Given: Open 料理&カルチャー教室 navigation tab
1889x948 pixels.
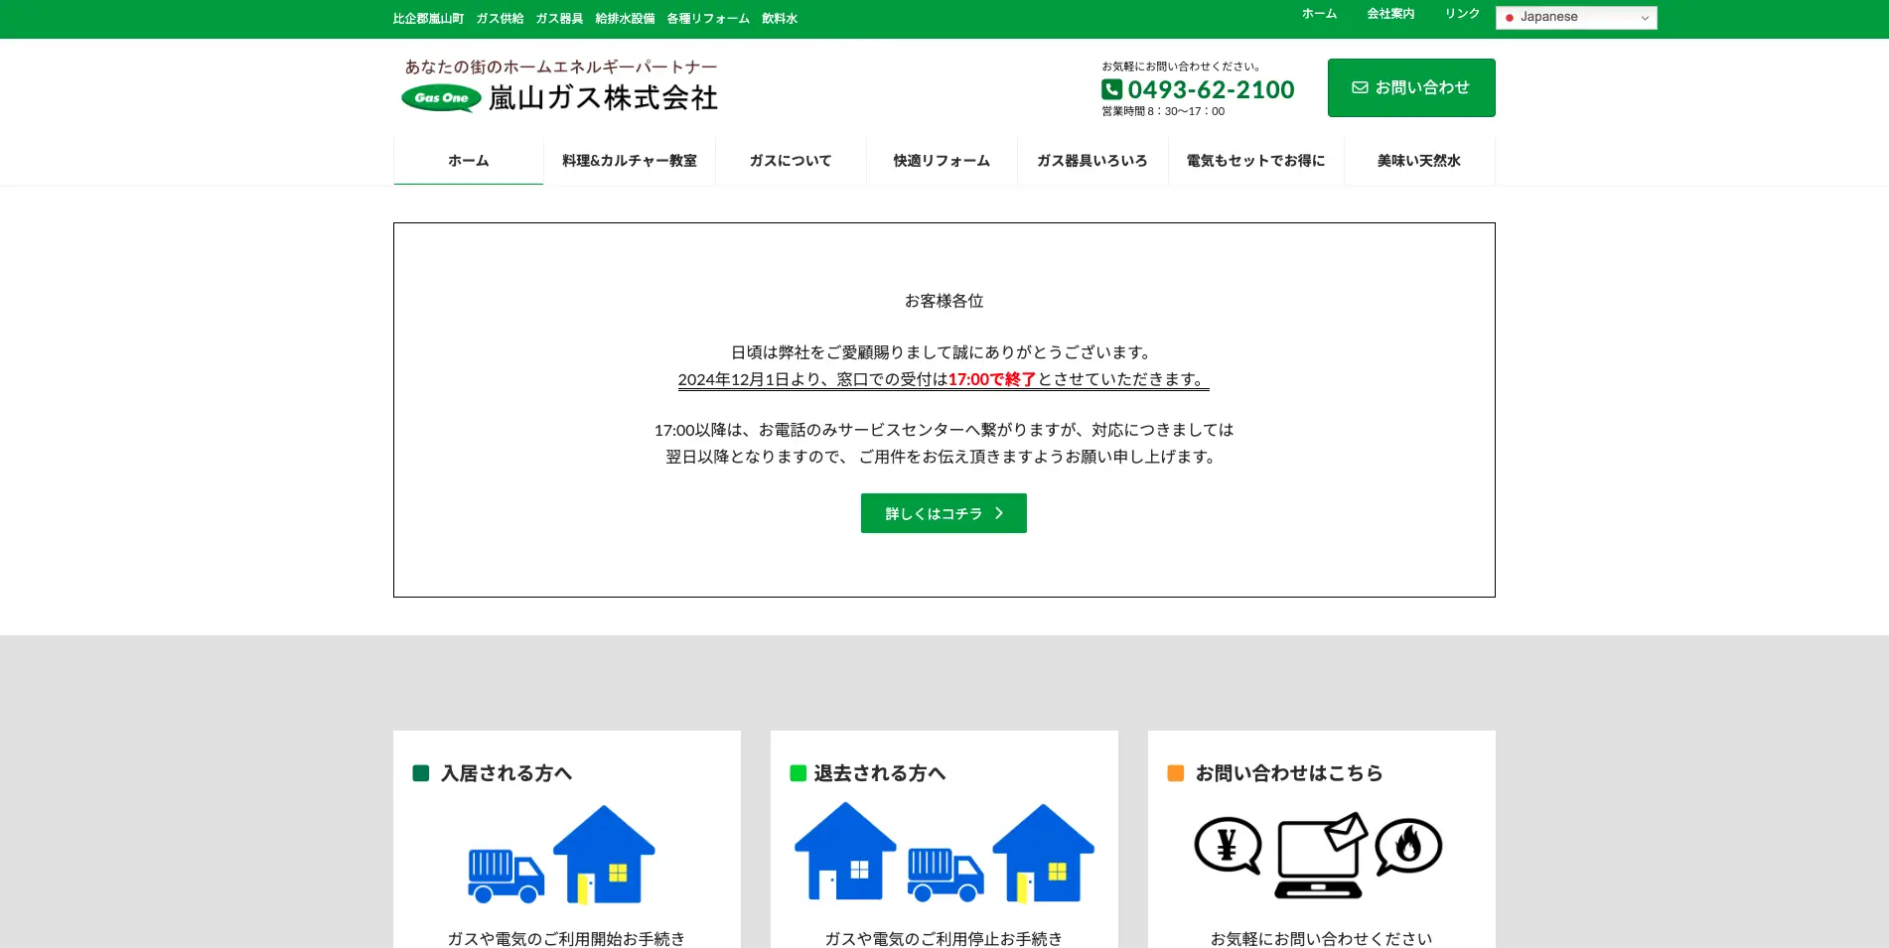Looking at the screenshot, I should (630, 161).
